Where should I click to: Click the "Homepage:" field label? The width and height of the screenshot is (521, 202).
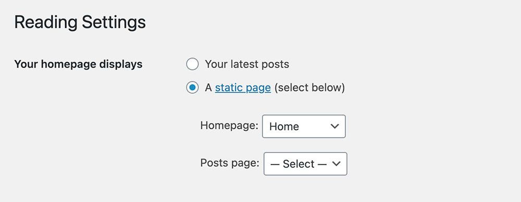(x=229, y=126)
